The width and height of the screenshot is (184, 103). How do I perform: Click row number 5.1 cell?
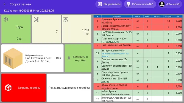tap(97, 53)
